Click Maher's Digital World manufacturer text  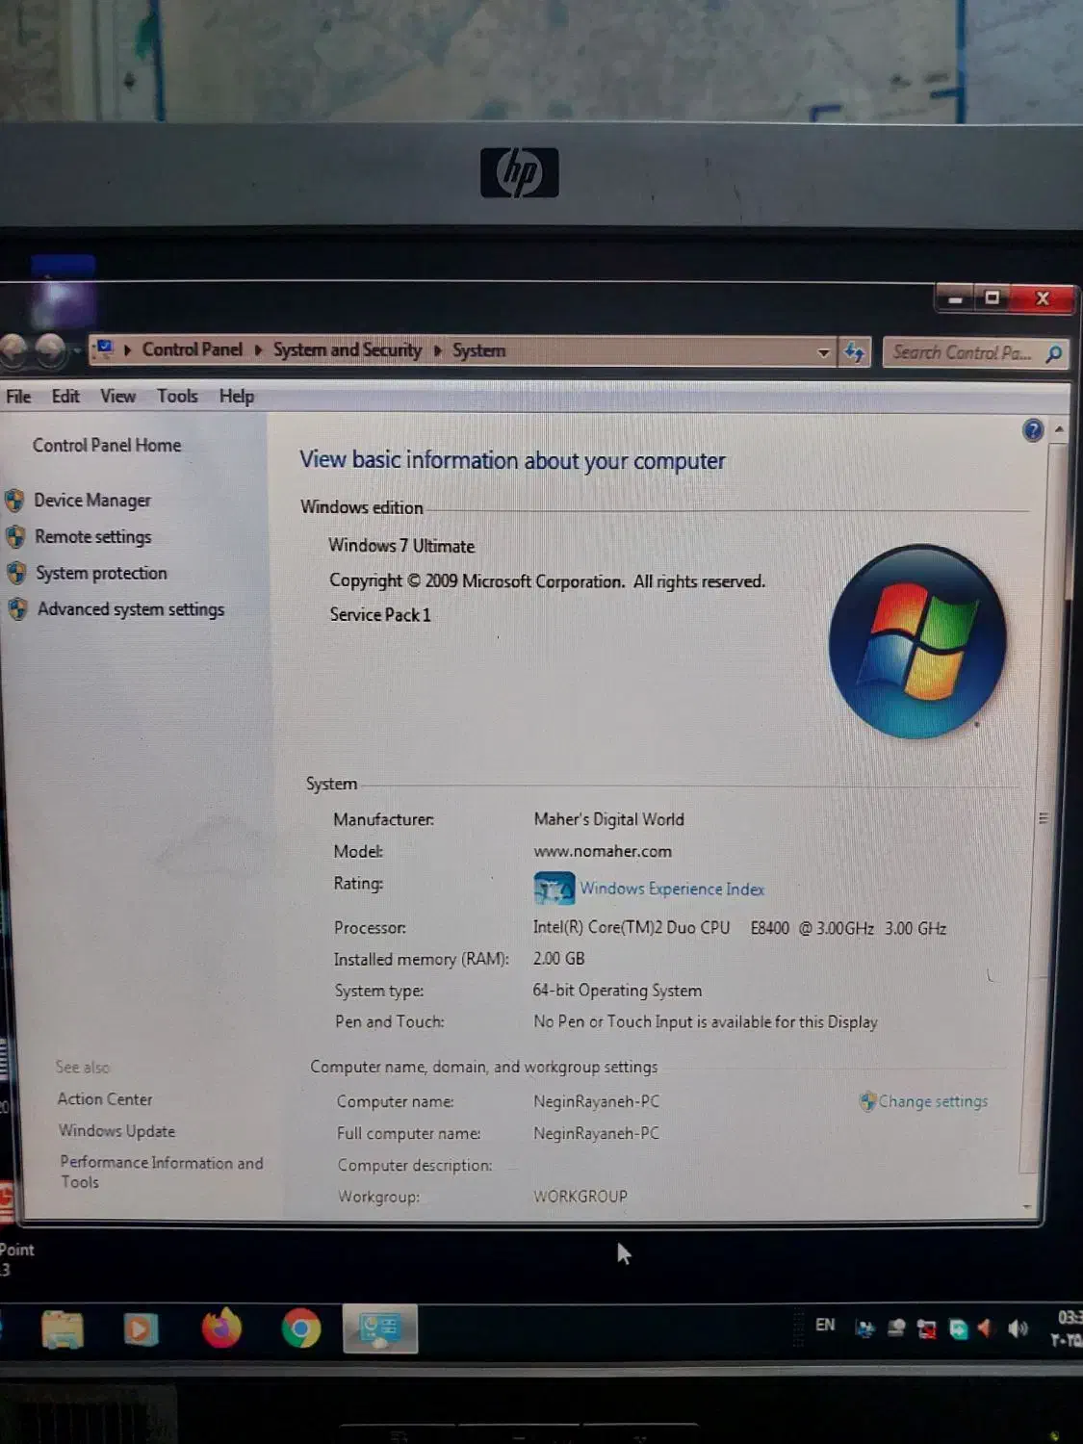(x=609, y=819)
